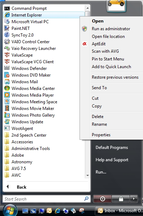The width and height of the screenshot is (143, 216).
Task: Click the Microsoft Virtual PC icon
Action: (x=7, y=22)
